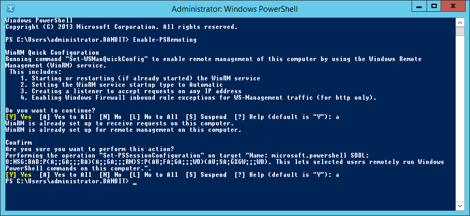Click the vertical scrollbar thumb
Viewport: 470px width, 216px height.
[461, 30]
